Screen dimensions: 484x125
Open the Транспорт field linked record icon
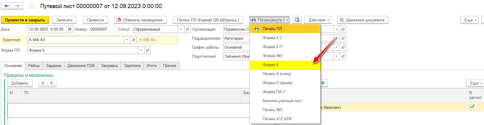[x=134, y=40]
